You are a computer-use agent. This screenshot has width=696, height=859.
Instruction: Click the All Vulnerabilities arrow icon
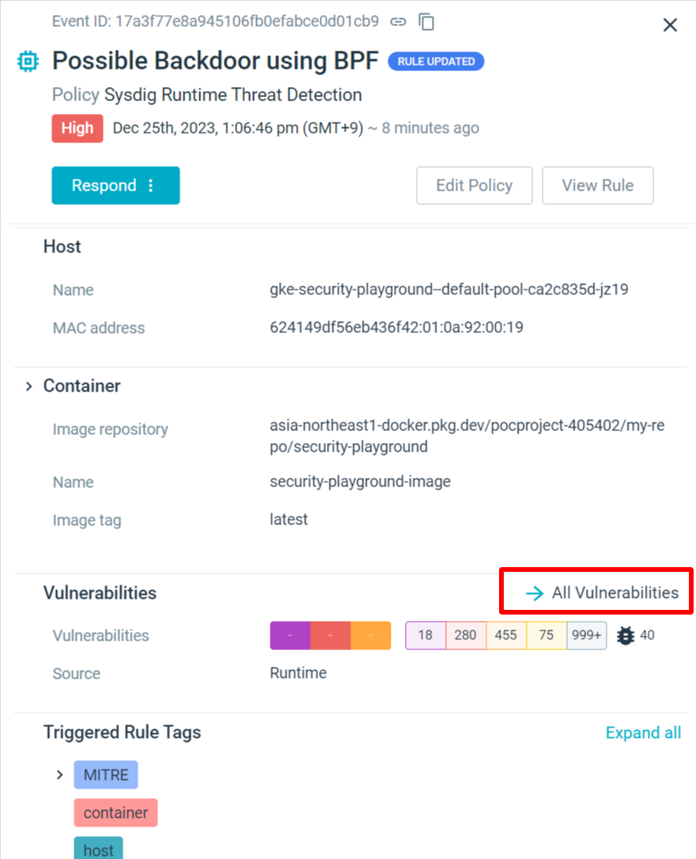click(535, 593)
